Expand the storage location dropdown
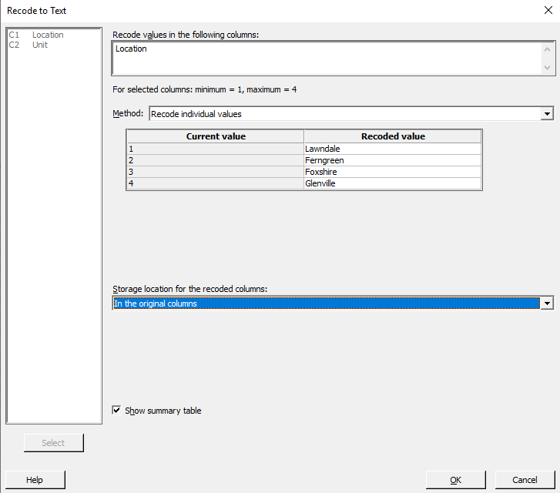Image resolution: width=560 pixels, height=493 pixels. click(x=547, y=304)
